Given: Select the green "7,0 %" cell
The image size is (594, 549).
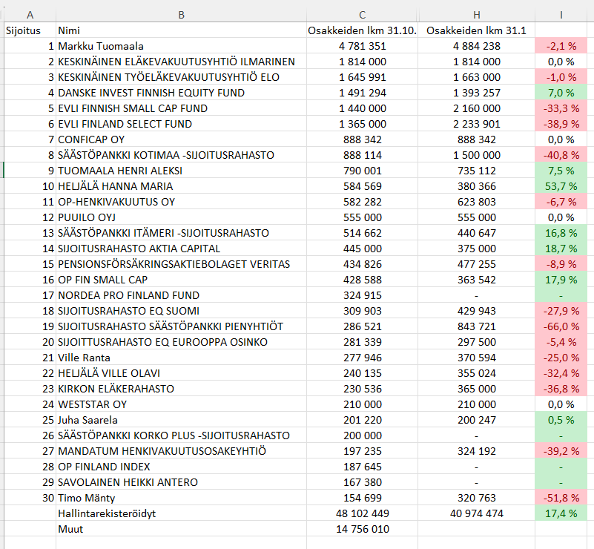Looking at the screenshot, I should pos(561,93).
